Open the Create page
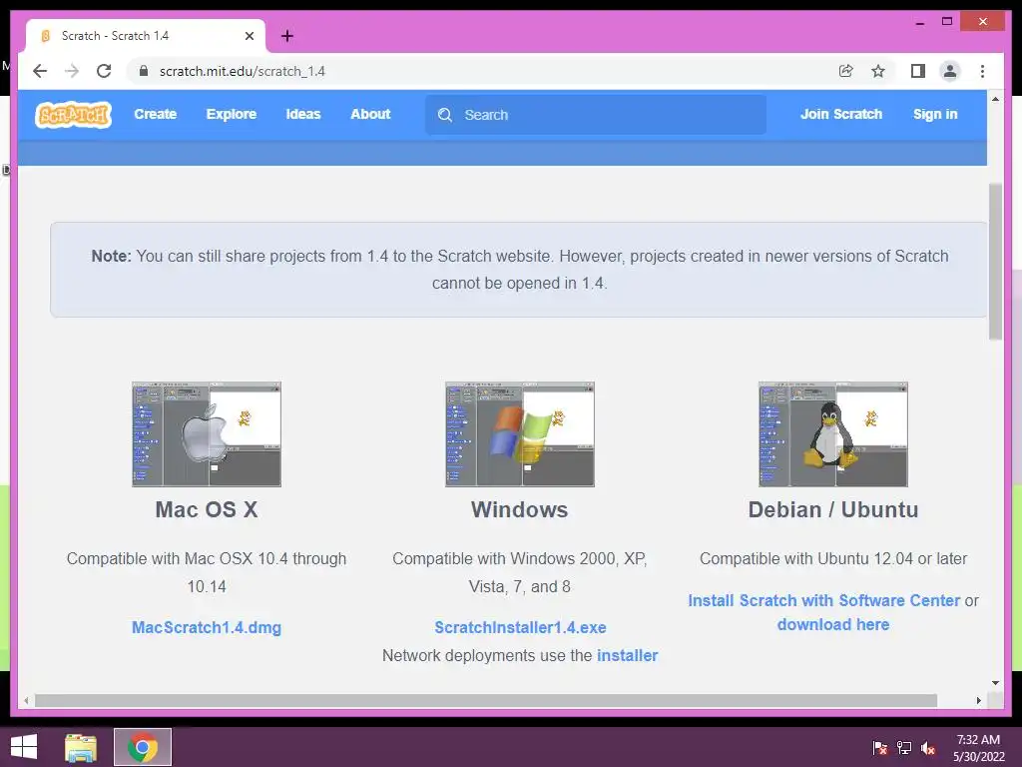Image resolution: width=1022 pixels, height=767 pixels. tap(155, 114)
